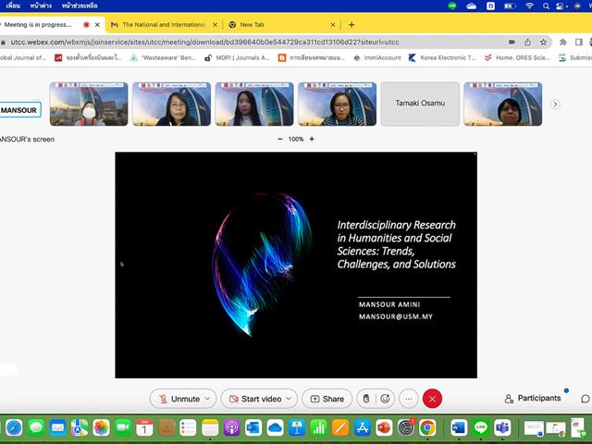Open Google Chrome from the dock
The image size is (592, 444).
point(427,427)
